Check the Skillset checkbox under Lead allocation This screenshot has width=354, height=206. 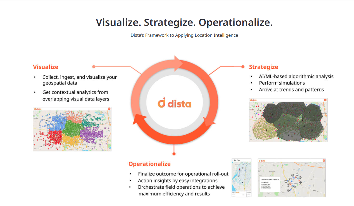262,182
